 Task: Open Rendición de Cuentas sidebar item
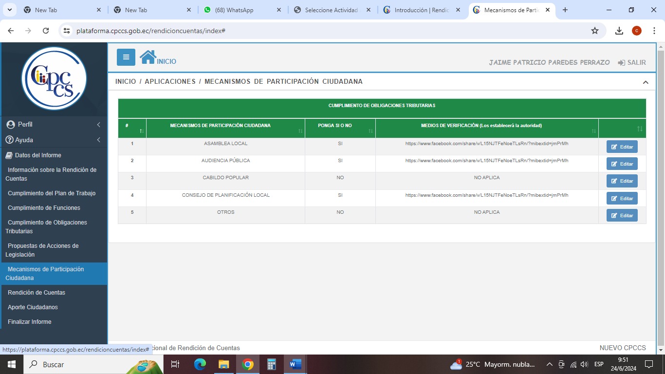[37, 293]
